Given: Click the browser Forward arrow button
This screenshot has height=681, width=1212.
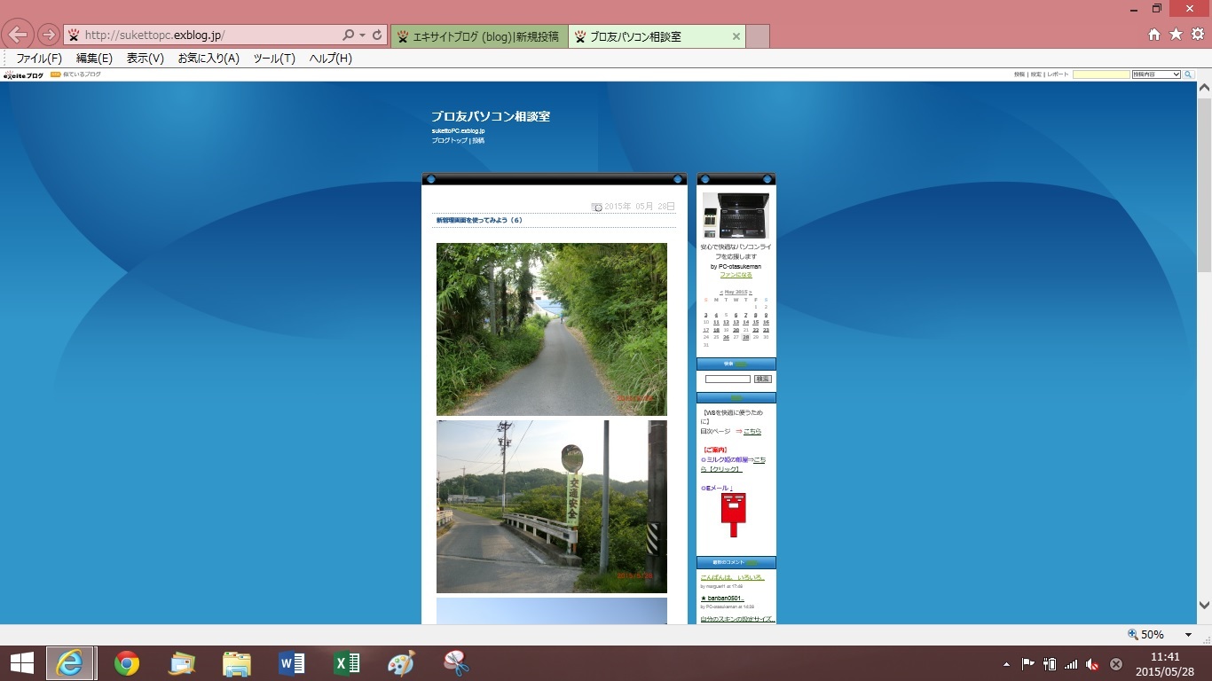Looking at the screenshot, I should click(x=49, y=35).
